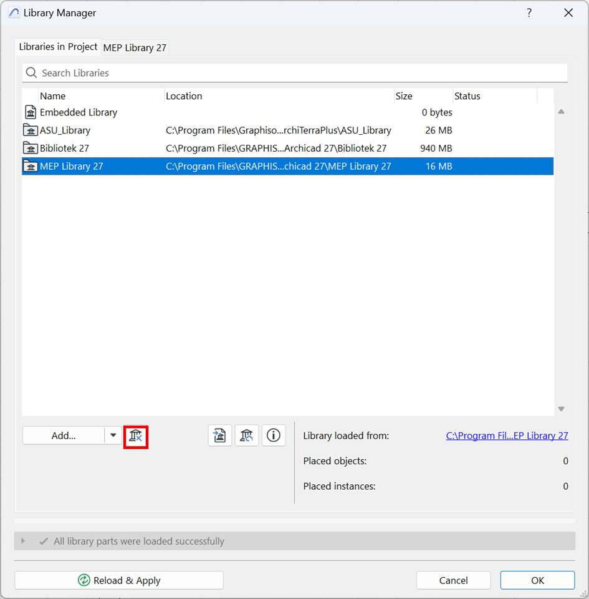Click the Add... button
Image resolution: width=589 pixels, height=599 pixels.
click(64, 436)
